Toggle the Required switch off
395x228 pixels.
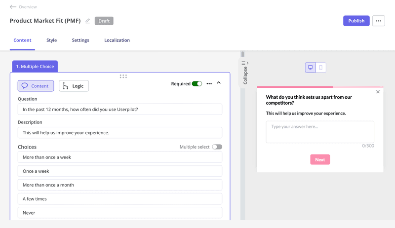tap(197, 84)
